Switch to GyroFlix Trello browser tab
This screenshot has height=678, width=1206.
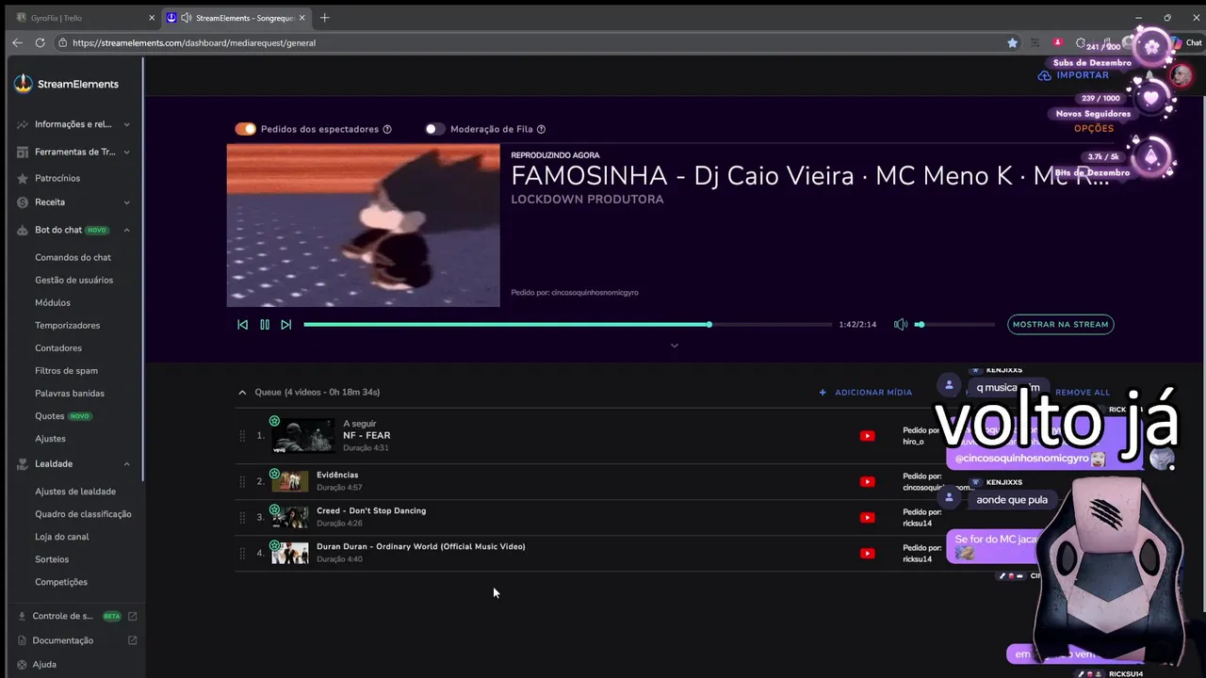coord(83,18)
